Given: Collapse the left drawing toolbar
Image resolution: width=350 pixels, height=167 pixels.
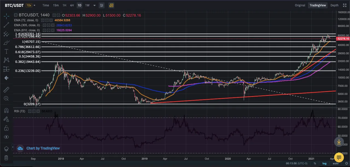Looking at the screenshot, I should point(13,147).
